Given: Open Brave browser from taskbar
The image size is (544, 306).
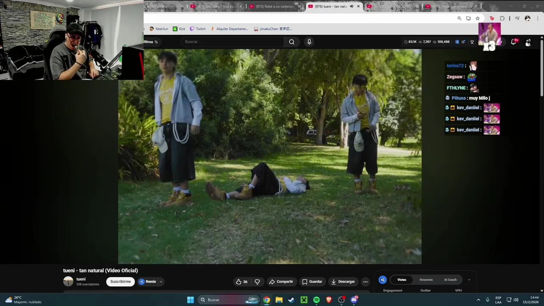Looking at the screenshot, I should coord(329,300).
